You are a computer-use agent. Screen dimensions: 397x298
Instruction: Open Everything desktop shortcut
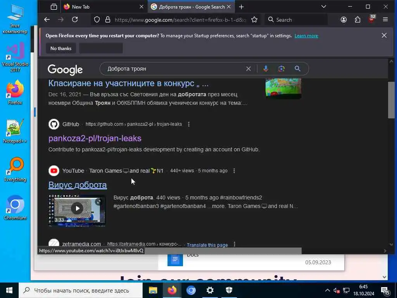pyautogui.click(x=15, y=170)
